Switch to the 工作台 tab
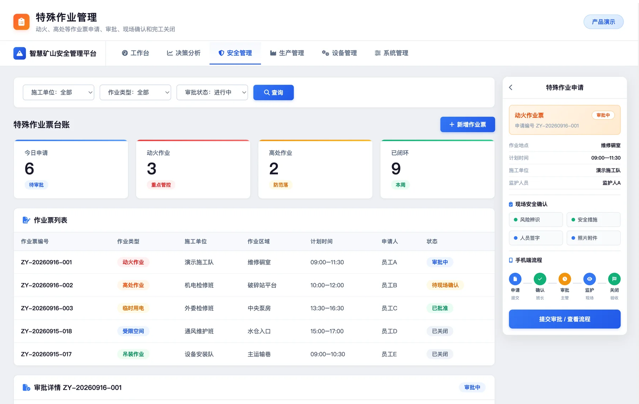 tap(135, 53)
